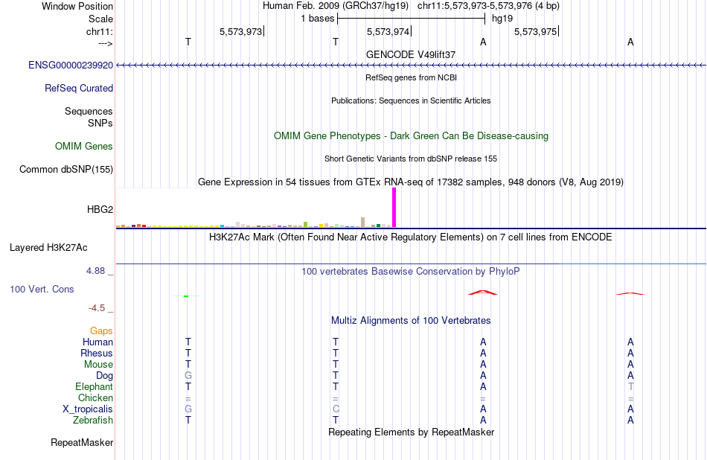Screen dimensions: 707x460
Task: Click the HBG2 expression track label
Action: [x=100, y=210]
